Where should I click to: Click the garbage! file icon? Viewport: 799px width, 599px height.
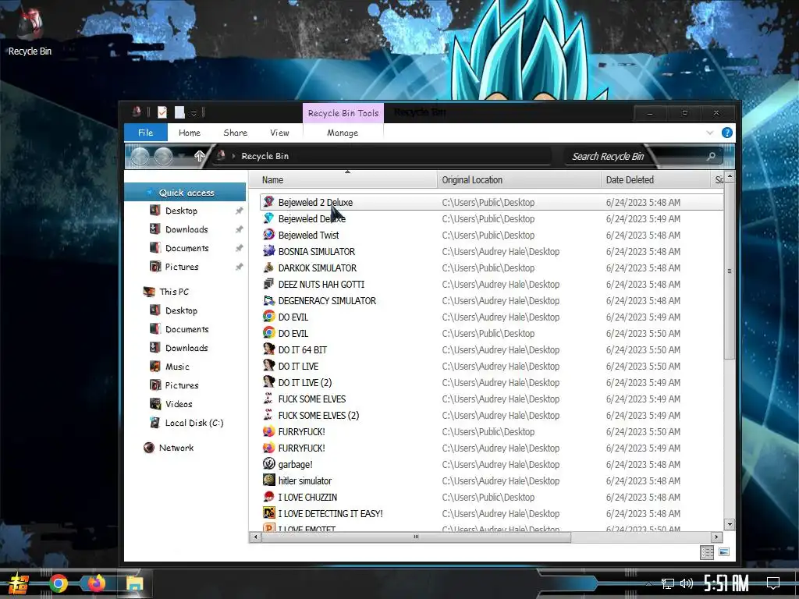coord(269,464)
